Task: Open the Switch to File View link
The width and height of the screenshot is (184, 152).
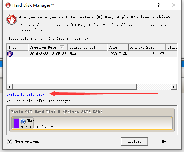Action: 26,94
